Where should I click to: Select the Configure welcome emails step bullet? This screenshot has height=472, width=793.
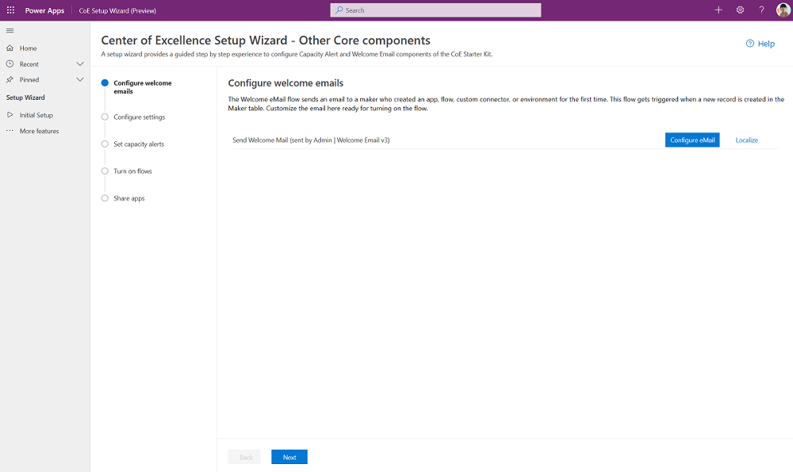(105, 83)
